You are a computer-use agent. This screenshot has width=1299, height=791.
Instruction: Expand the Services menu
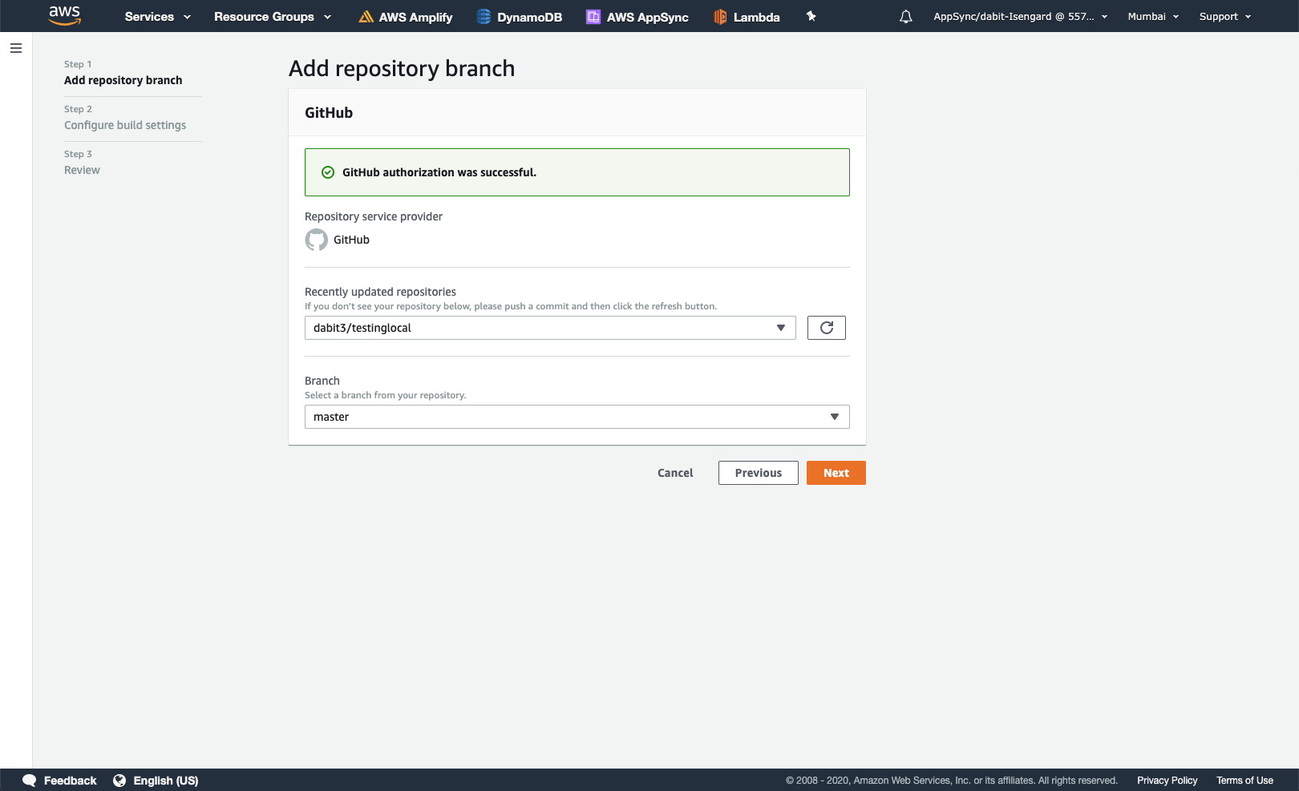158,17
